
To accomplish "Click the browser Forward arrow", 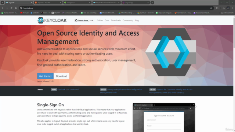I will [x=7, y=8].
